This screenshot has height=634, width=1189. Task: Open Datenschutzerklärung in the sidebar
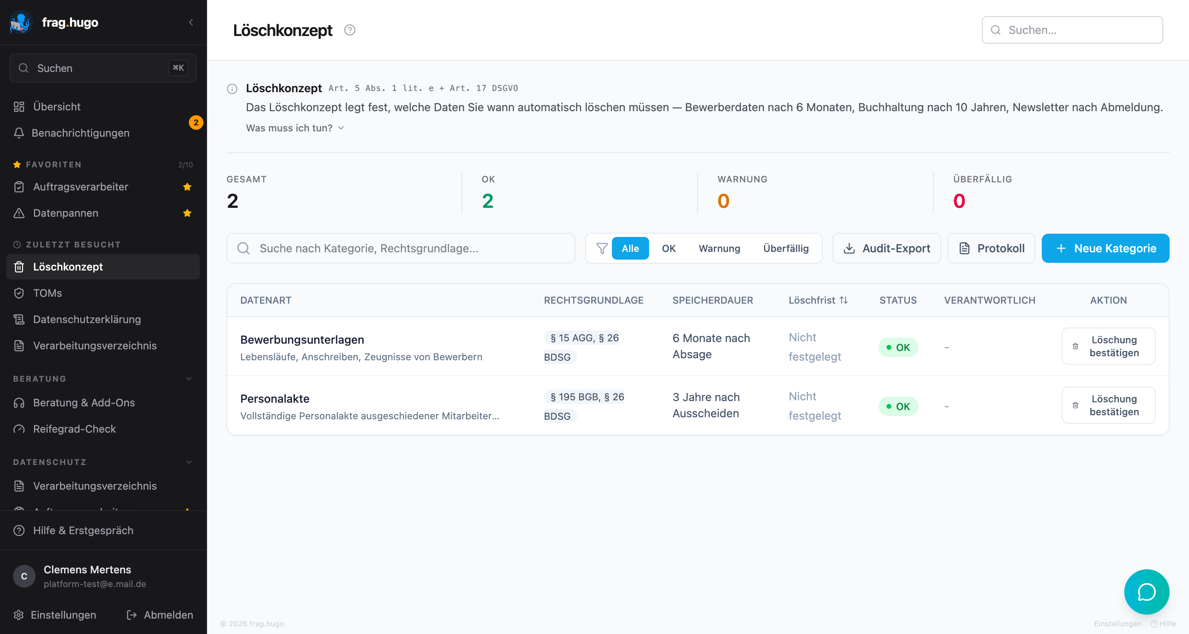(x=103, y=319)
